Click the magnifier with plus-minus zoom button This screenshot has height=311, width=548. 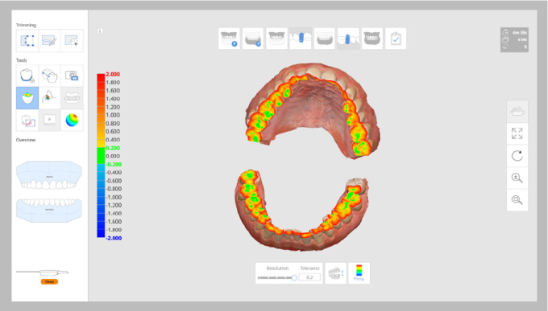[517, 178]
